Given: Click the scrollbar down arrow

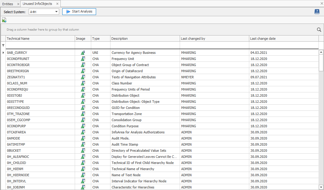Looking at the screenshot, I should [x=321, y=187].
